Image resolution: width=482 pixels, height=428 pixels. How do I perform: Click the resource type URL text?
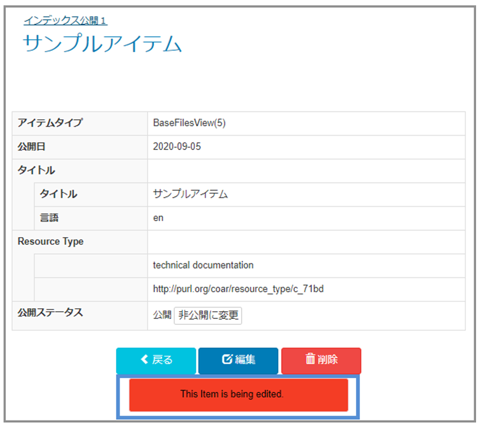(238, 289)
